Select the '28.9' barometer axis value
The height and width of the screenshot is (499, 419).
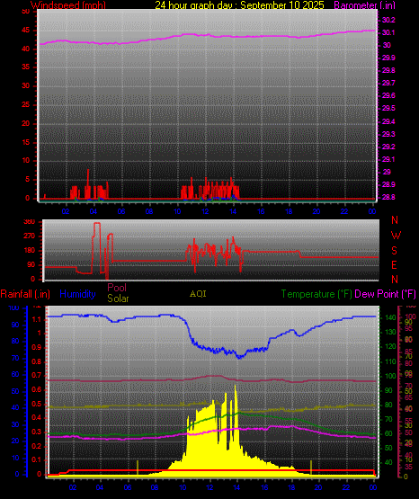coord(388,185)
